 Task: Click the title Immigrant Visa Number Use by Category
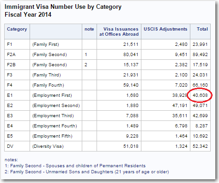click(63, 7)
